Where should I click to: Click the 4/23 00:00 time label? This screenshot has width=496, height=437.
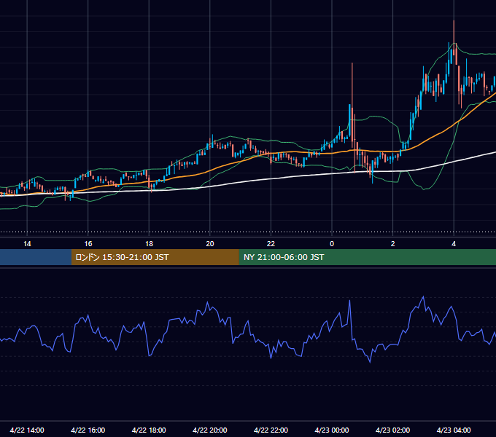332,430
